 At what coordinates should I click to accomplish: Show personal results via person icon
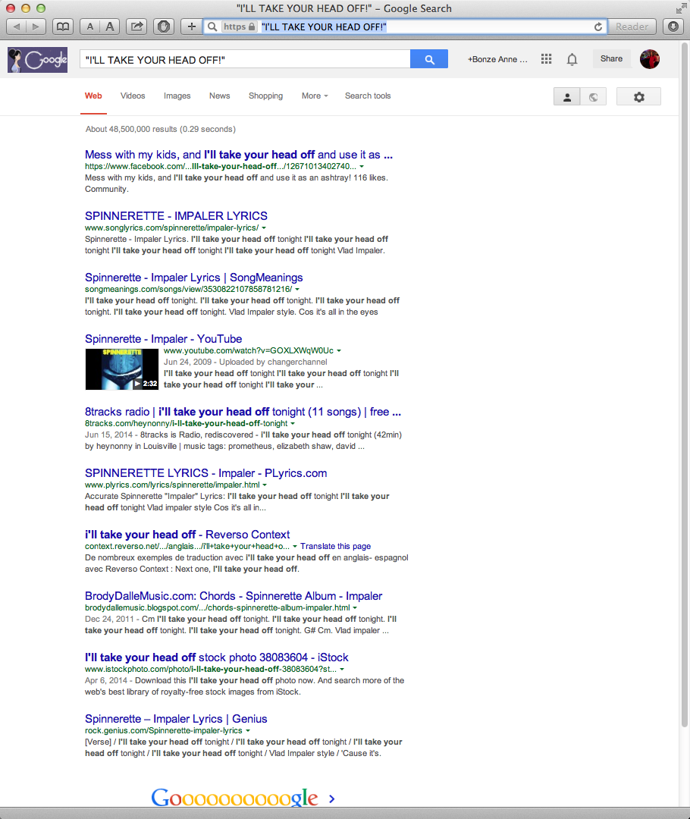tap(566, 96)
